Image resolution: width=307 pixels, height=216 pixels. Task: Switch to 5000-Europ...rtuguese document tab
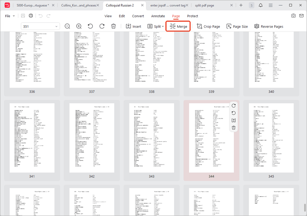click(32, 5)
